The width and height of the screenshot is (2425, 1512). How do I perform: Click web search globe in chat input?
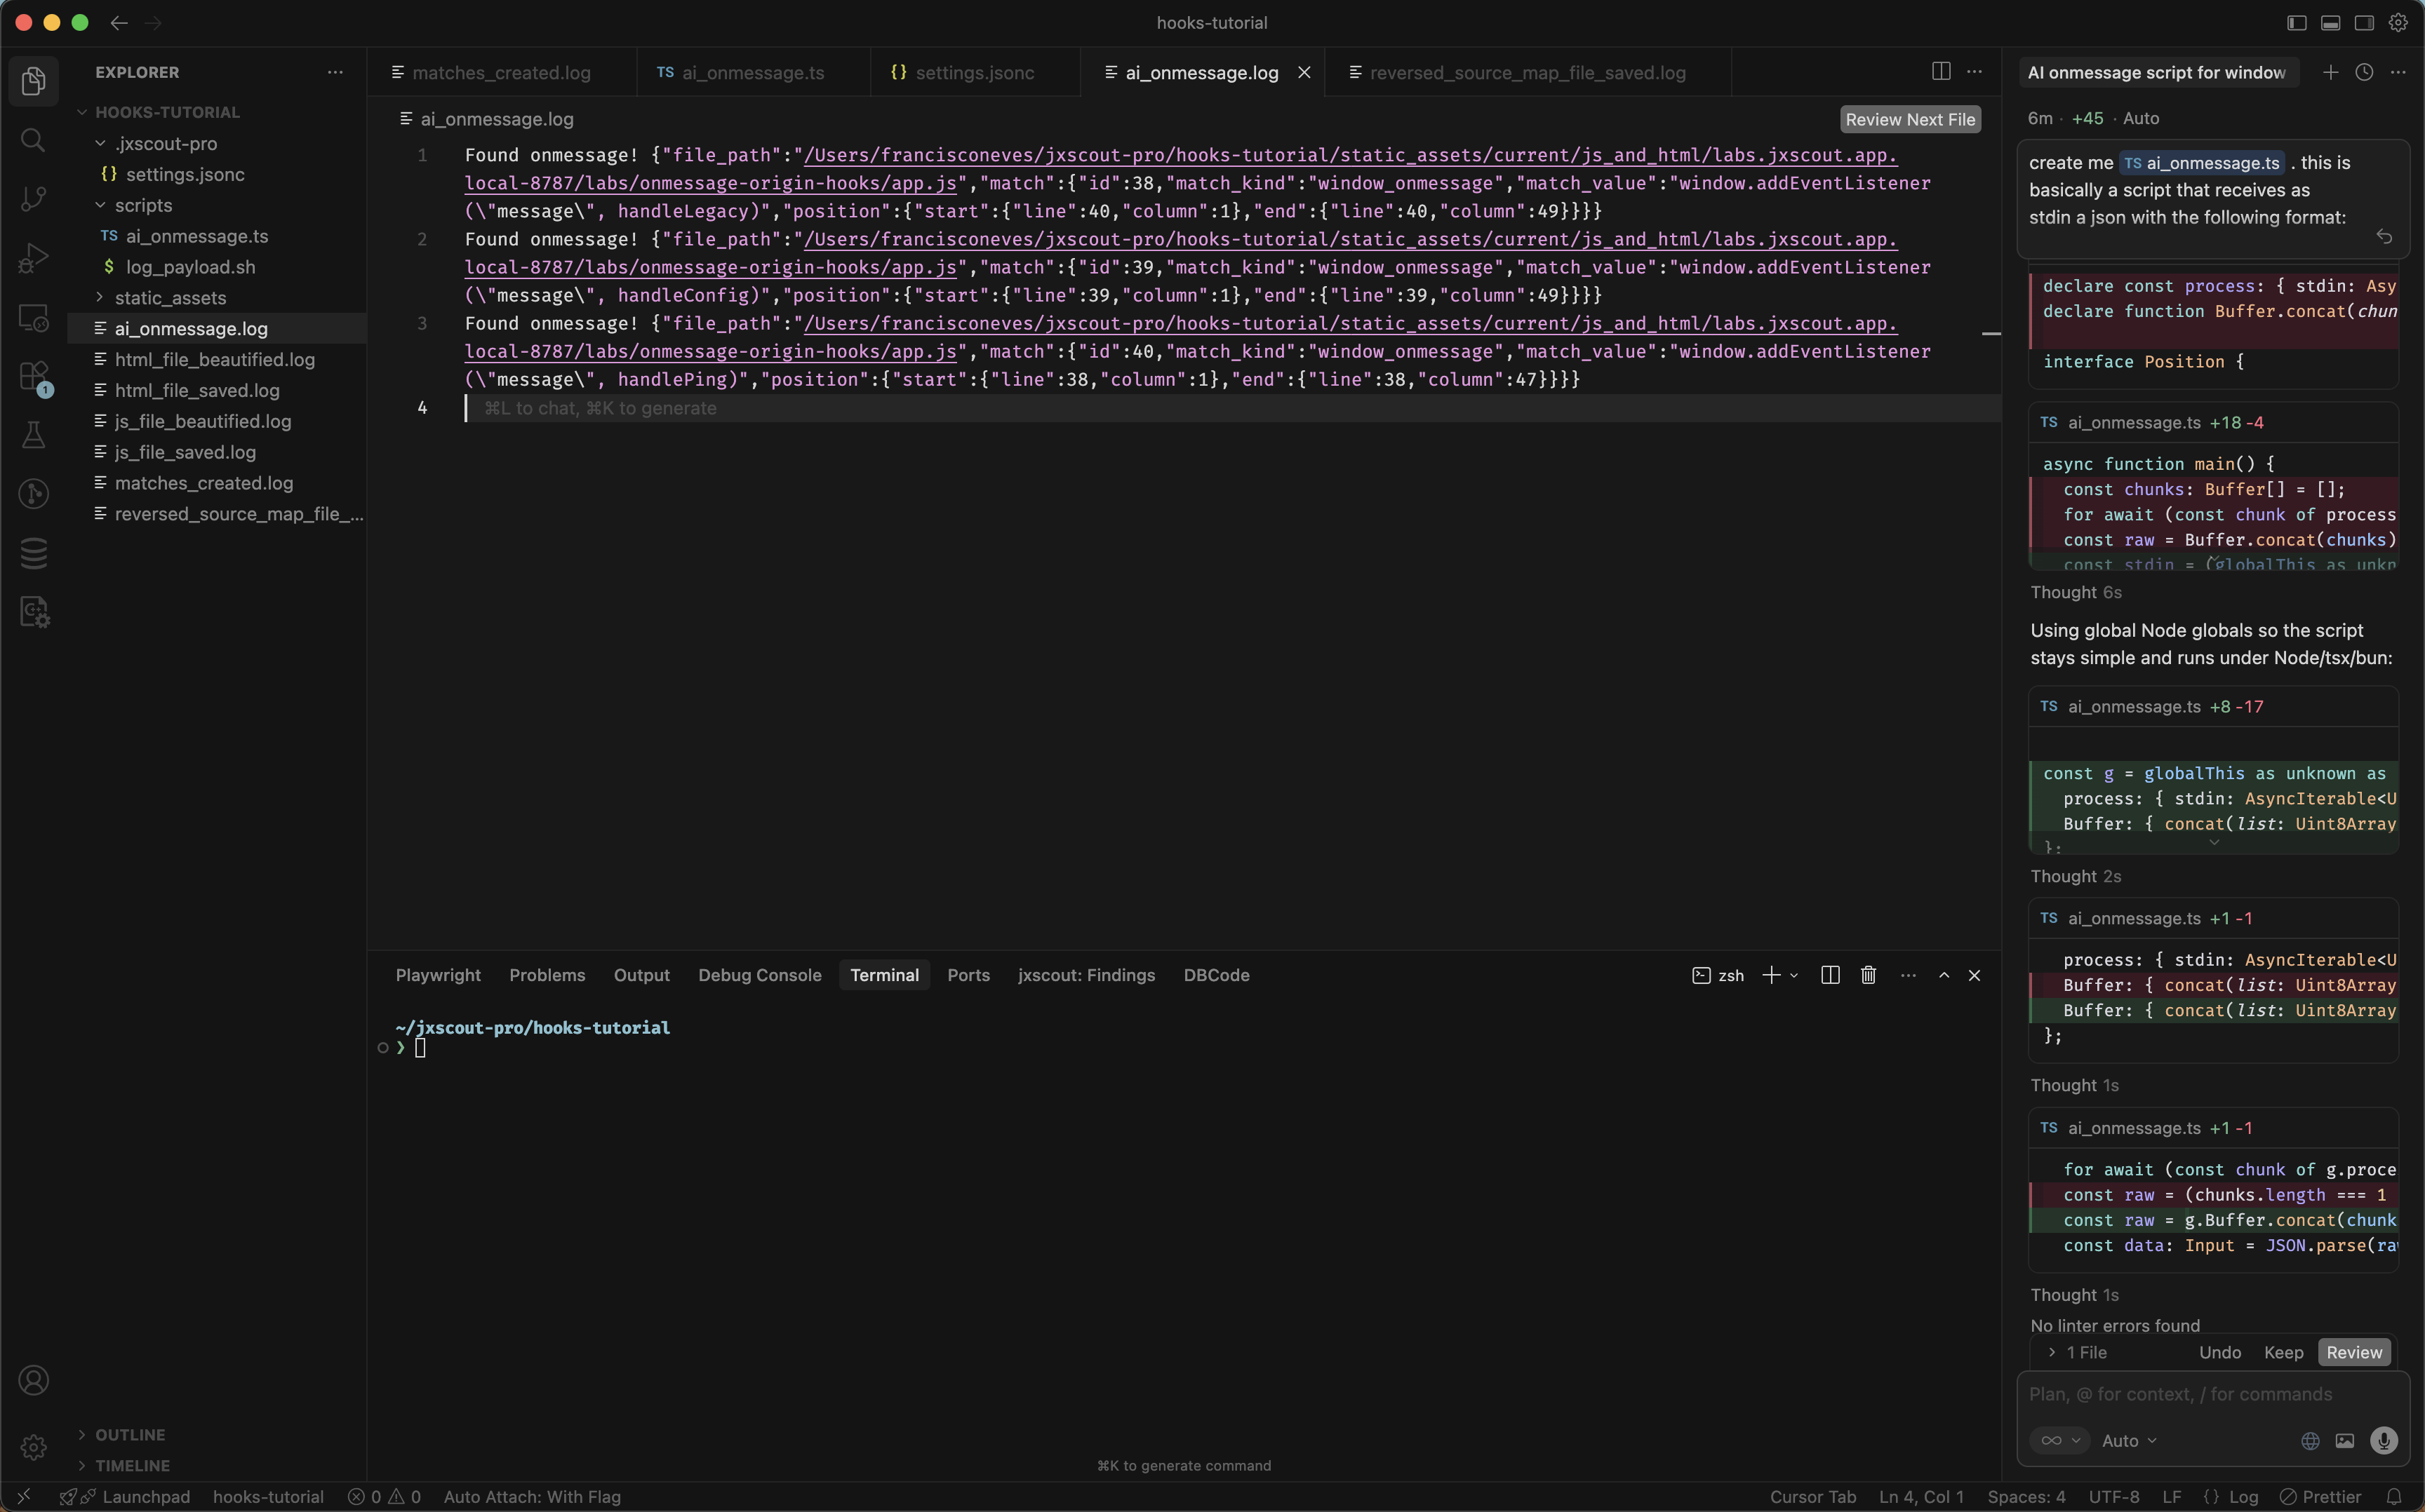pyautogui.click(x=2310, y=1440)
